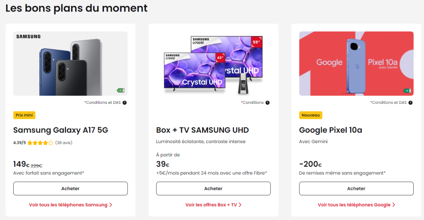Open the Crystal UHD TVs product image
The height and width of the screenshot is (220, 424).
pyautogui.click(x=213, y=64)
